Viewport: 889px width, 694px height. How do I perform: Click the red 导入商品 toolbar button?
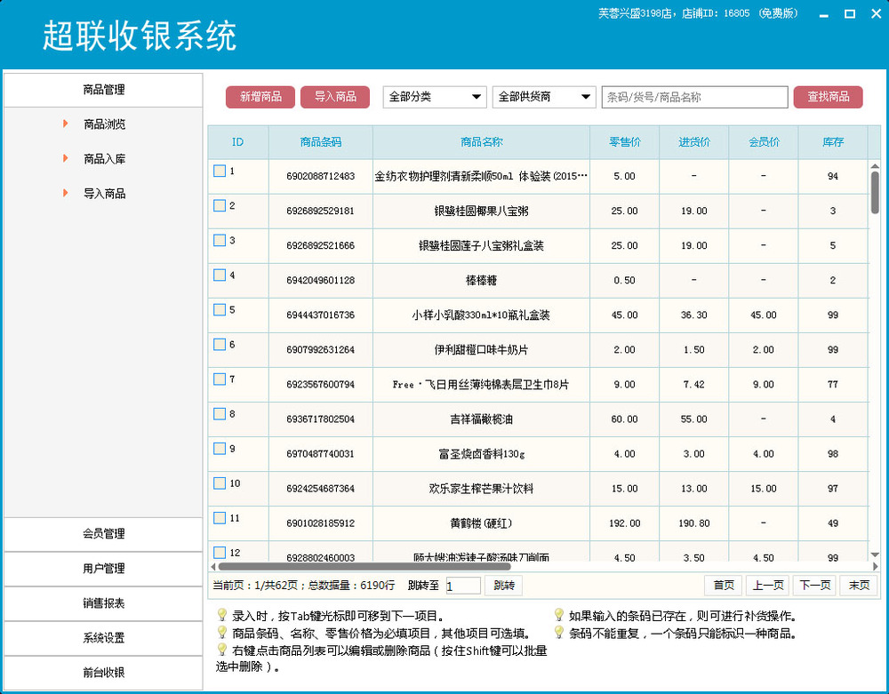335,97
